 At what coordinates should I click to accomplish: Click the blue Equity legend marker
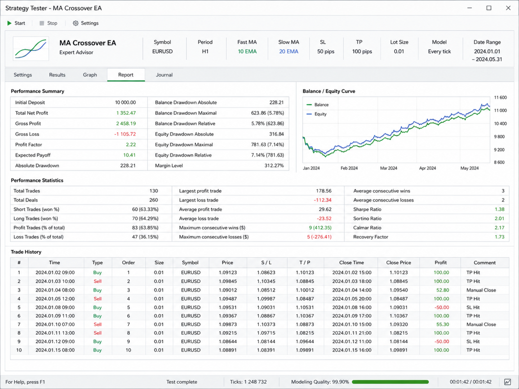tap(309, 114)
